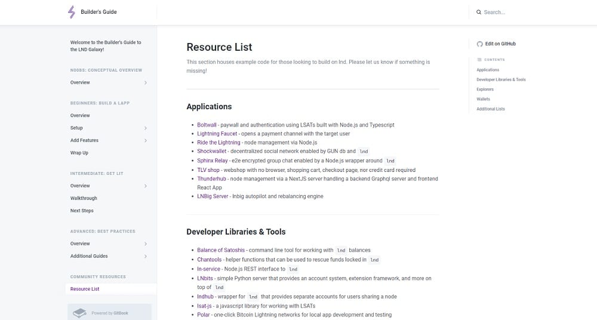Screen dimensions: 597x320
Task: Expand the Advanced Overview chevron
Action: point(146,244)
